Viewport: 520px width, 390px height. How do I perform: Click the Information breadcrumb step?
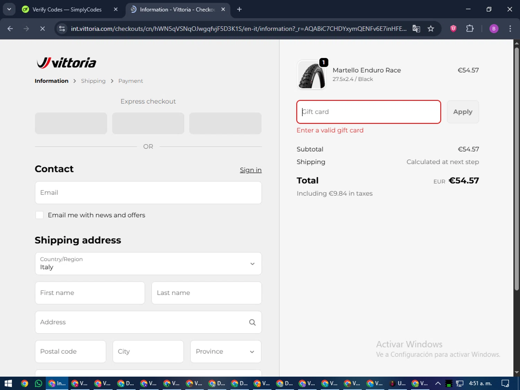pyautogui.click(x=51, y=81)
